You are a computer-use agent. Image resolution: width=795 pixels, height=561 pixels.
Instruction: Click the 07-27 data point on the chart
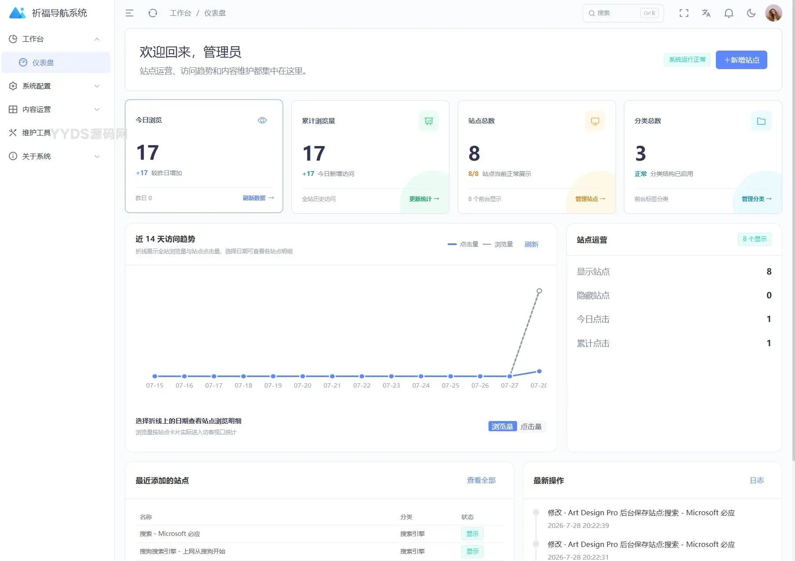[510, 376]
